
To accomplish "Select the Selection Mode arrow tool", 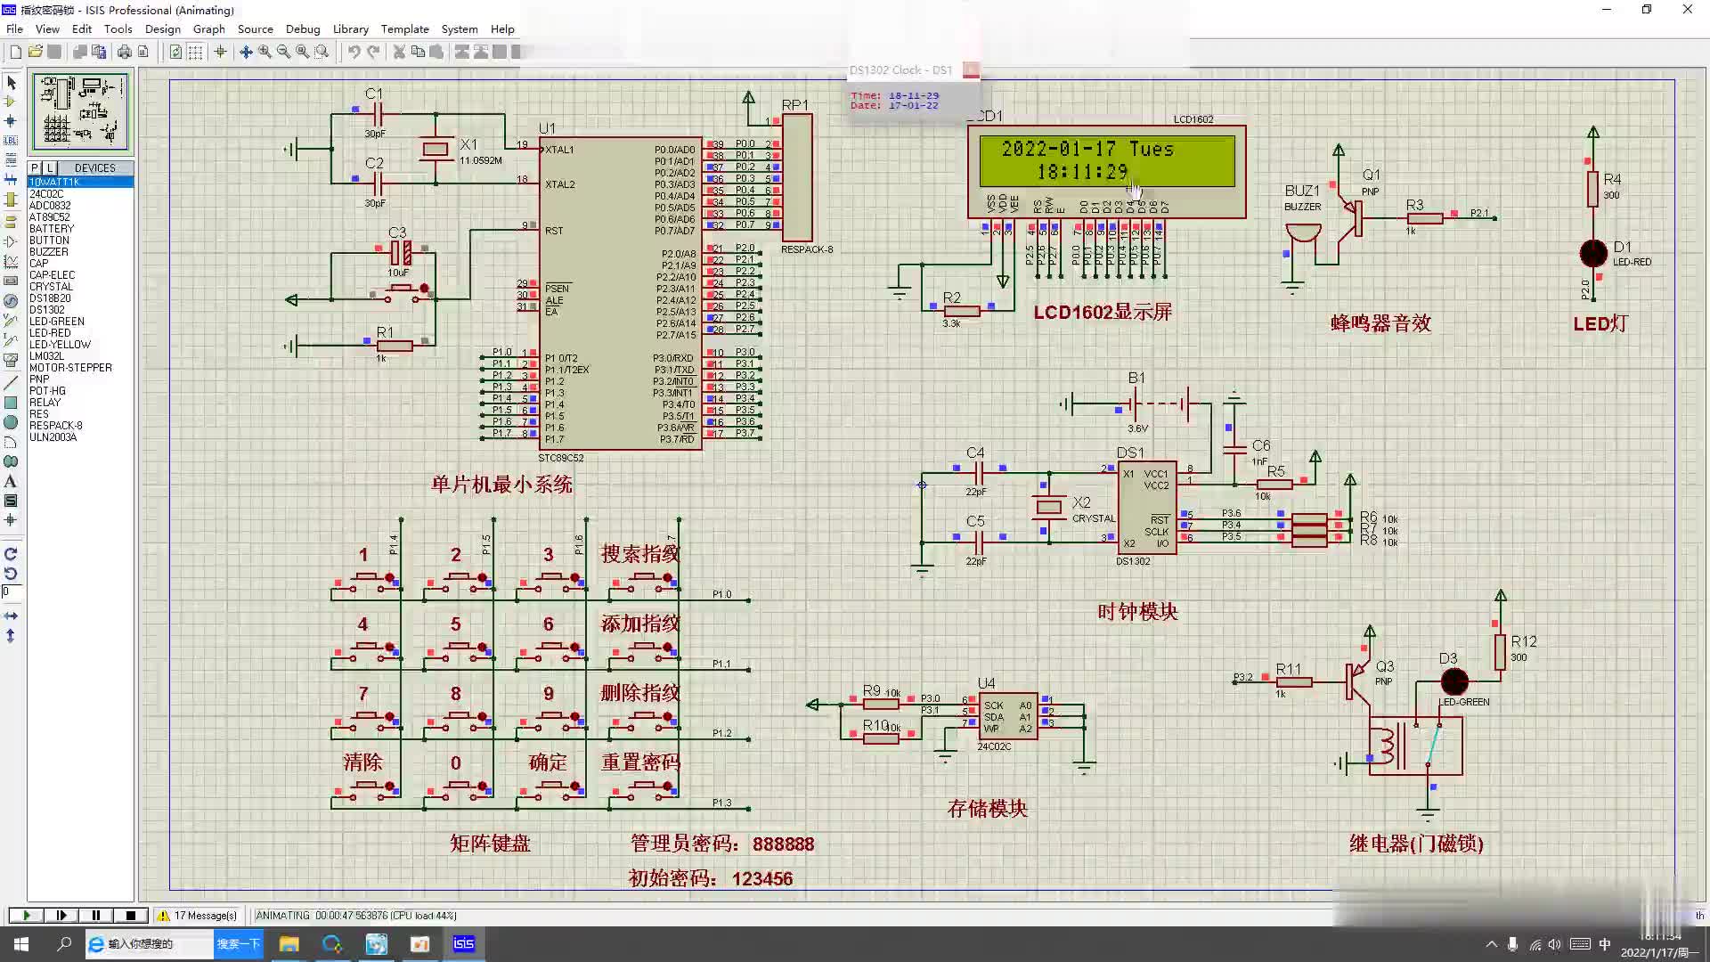I will point(11,83).
